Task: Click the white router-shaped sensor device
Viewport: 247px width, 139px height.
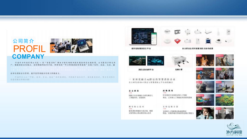Action: tap(208, 32)
